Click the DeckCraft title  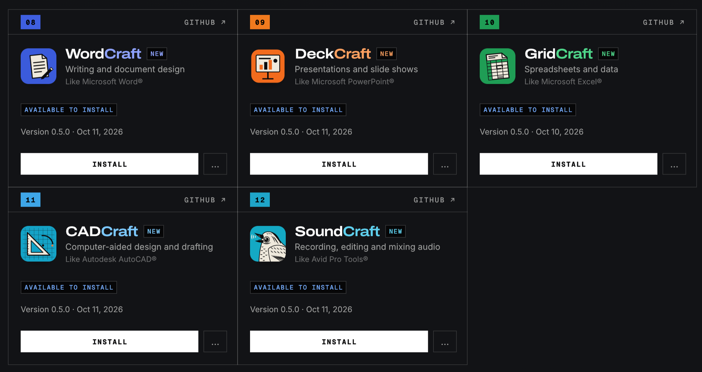333,54
